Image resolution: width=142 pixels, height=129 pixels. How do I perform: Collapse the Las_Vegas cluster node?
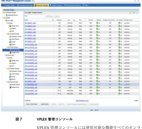5,20
